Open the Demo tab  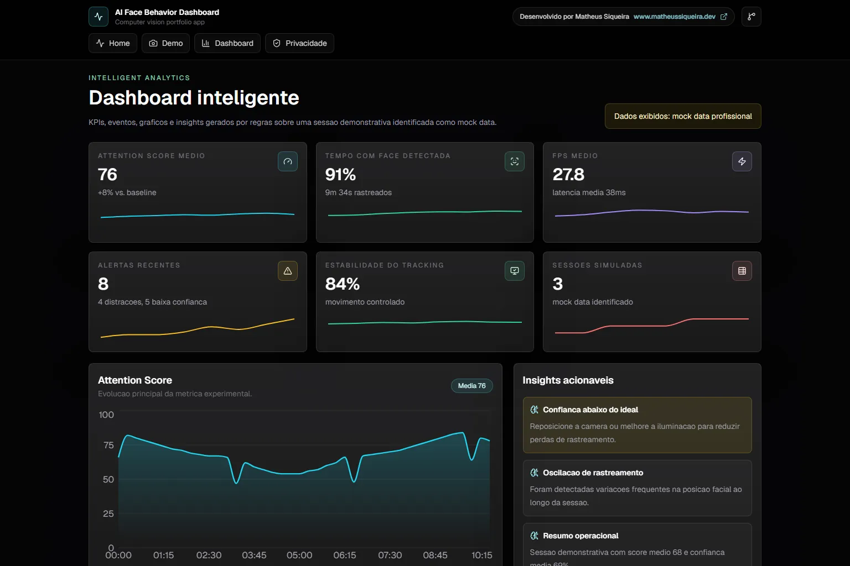tap(166, 43)
